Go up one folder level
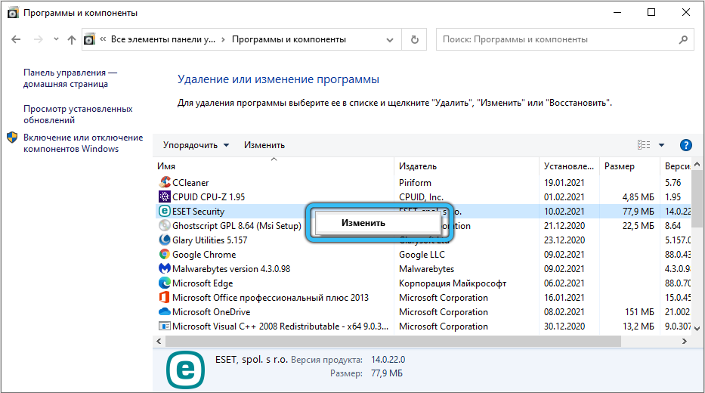This screenshot has height=393, width=705. (x=72, y=39)
